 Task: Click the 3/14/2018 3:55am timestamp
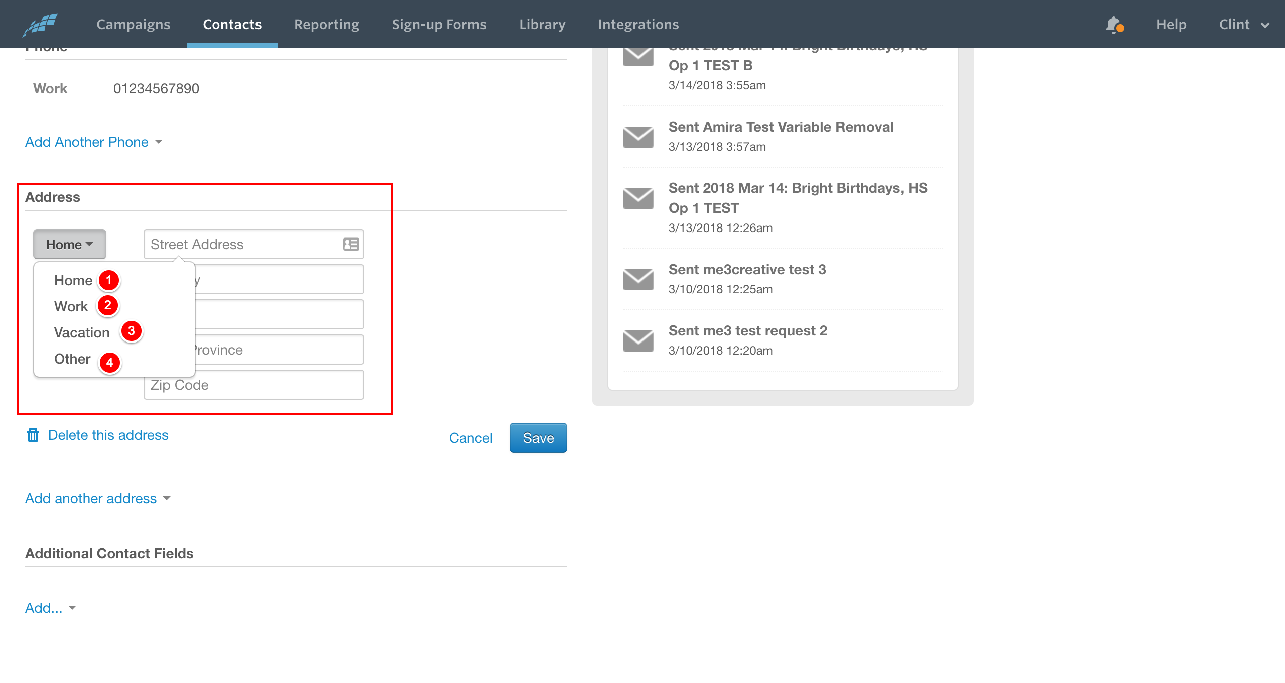pos(717,85)
